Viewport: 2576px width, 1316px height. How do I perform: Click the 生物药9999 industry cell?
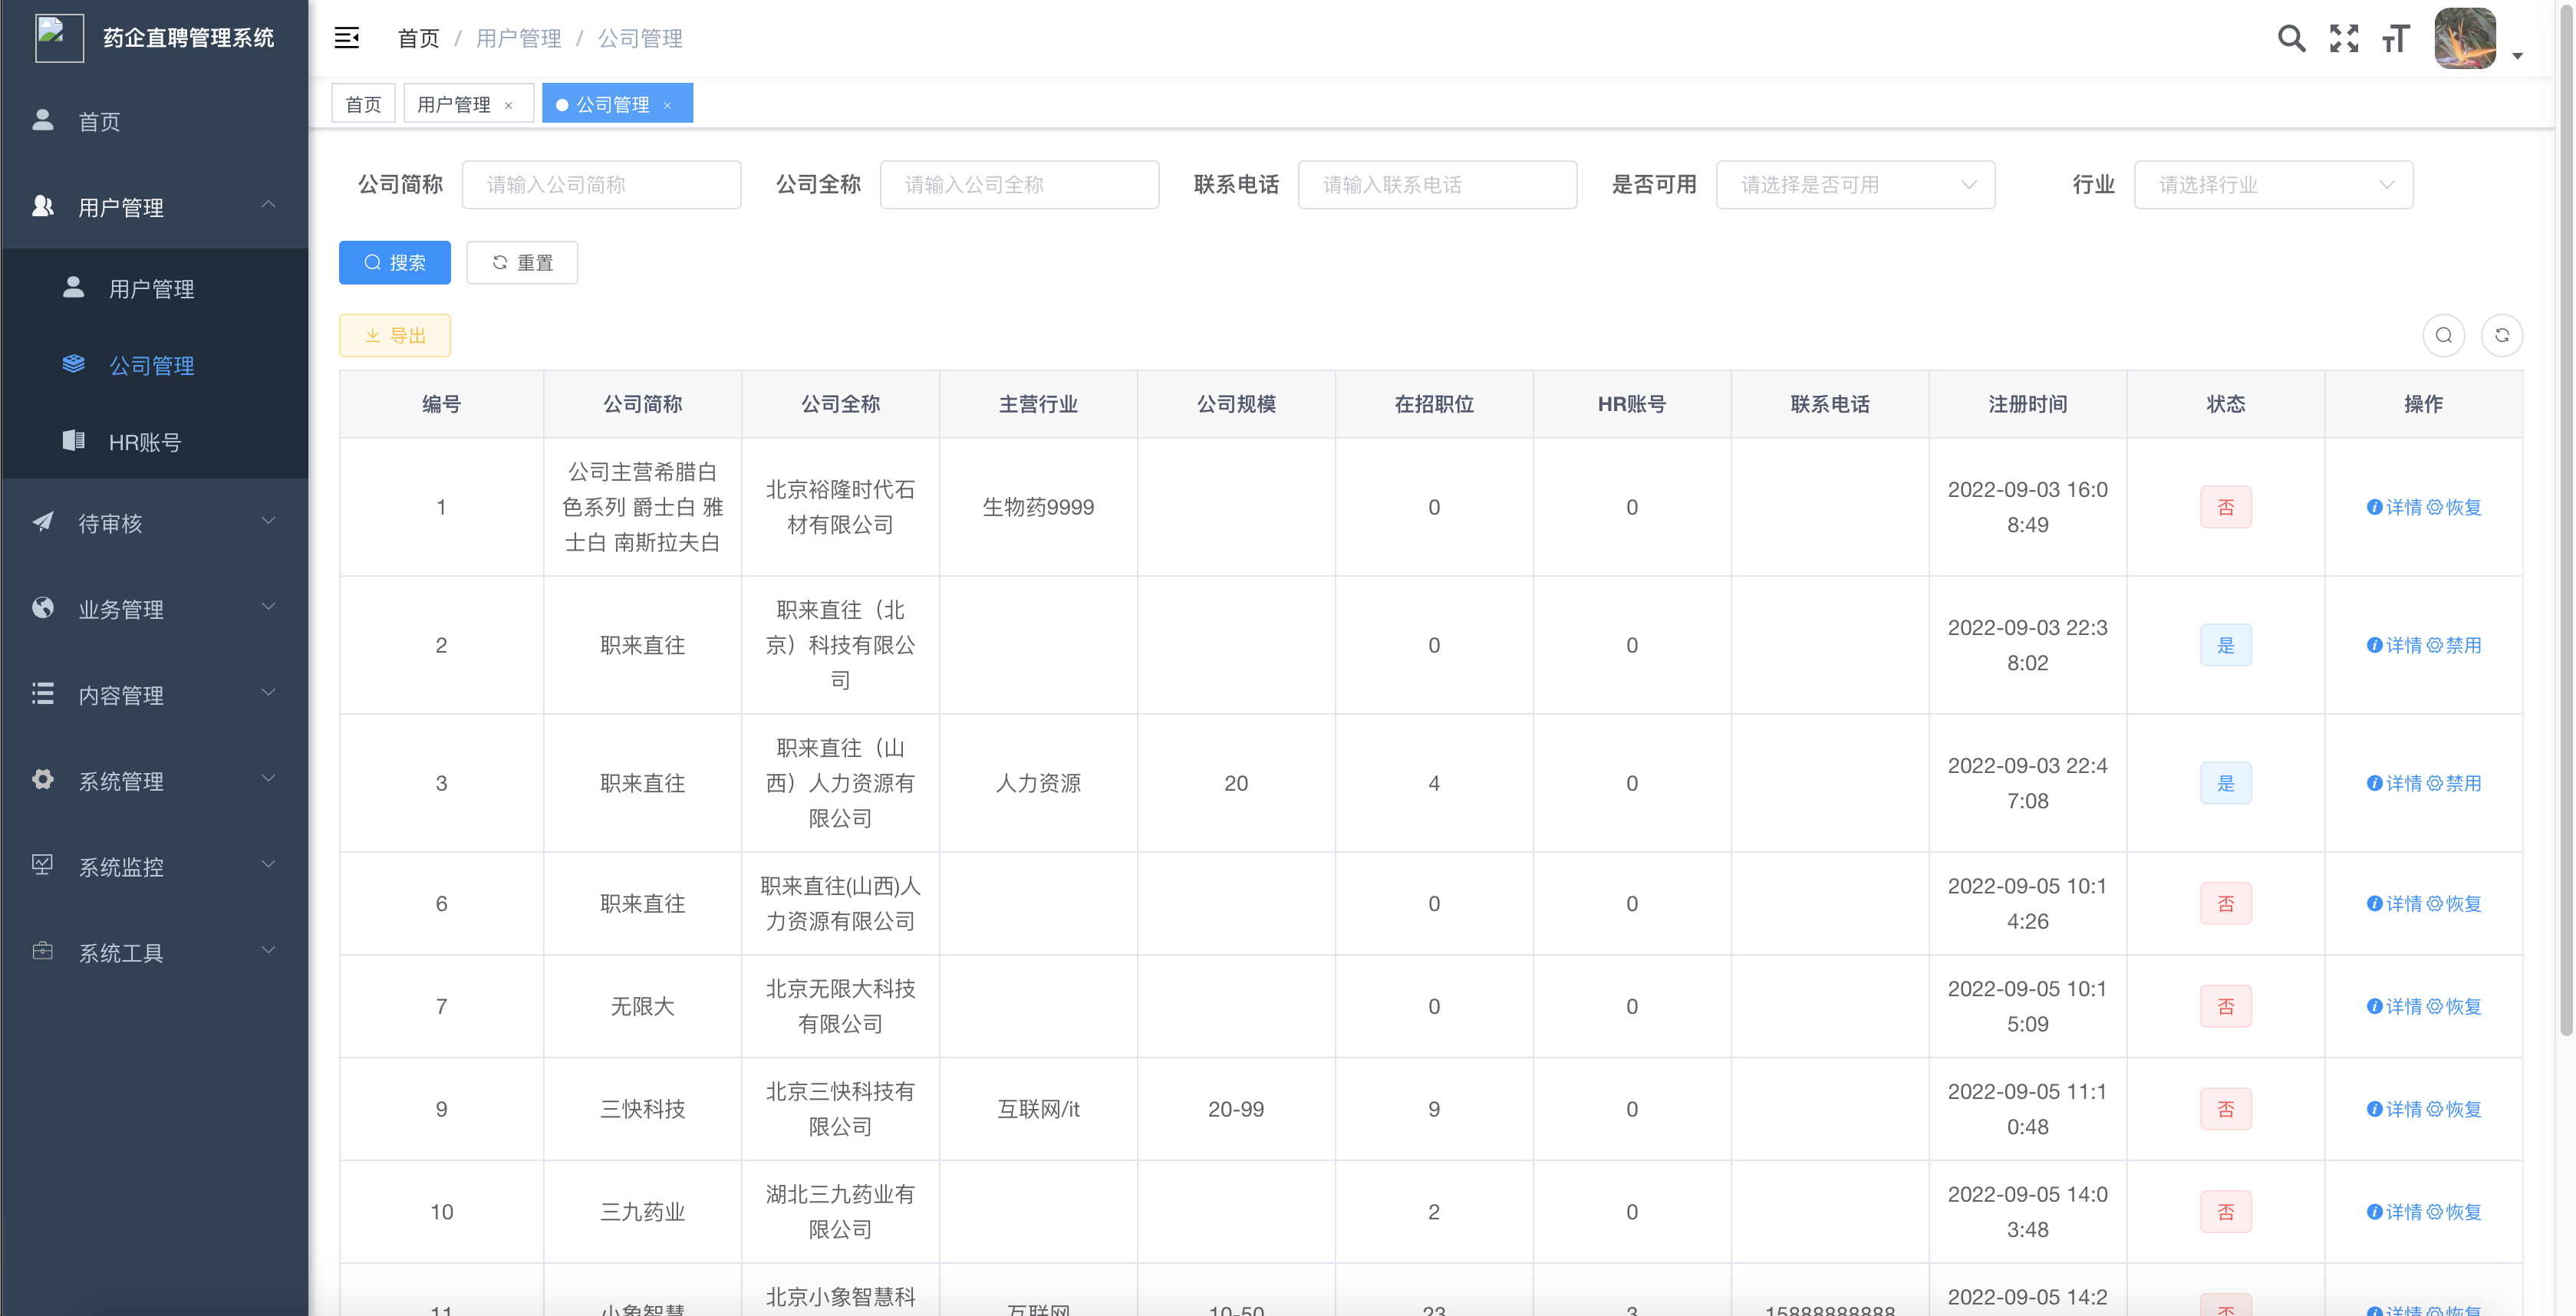(1038, 507)
